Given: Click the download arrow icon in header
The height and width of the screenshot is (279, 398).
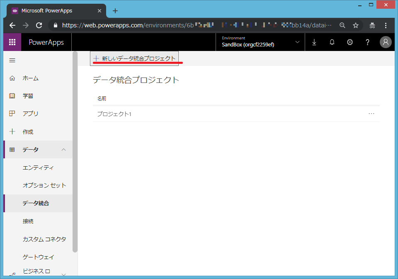Looking at the screenshot, I should pos(314,42).
